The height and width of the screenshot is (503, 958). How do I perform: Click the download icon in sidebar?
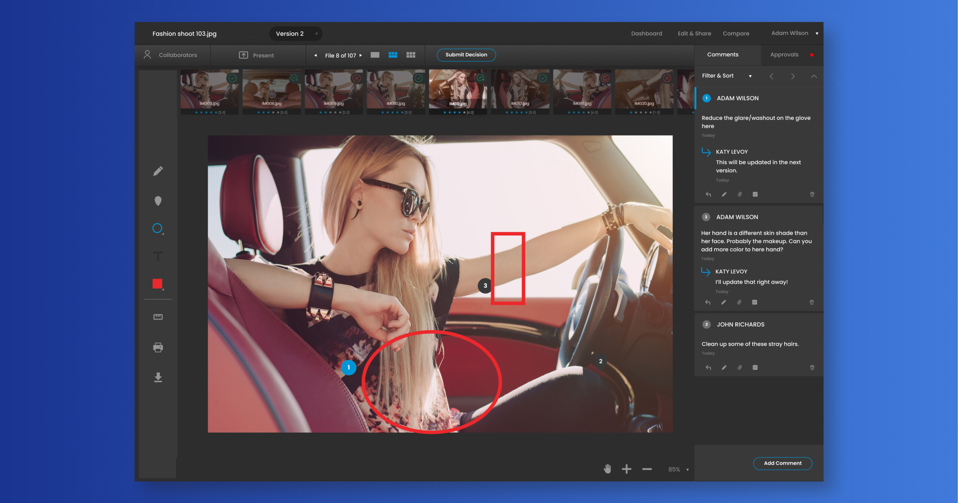click(x=158, y=377)
